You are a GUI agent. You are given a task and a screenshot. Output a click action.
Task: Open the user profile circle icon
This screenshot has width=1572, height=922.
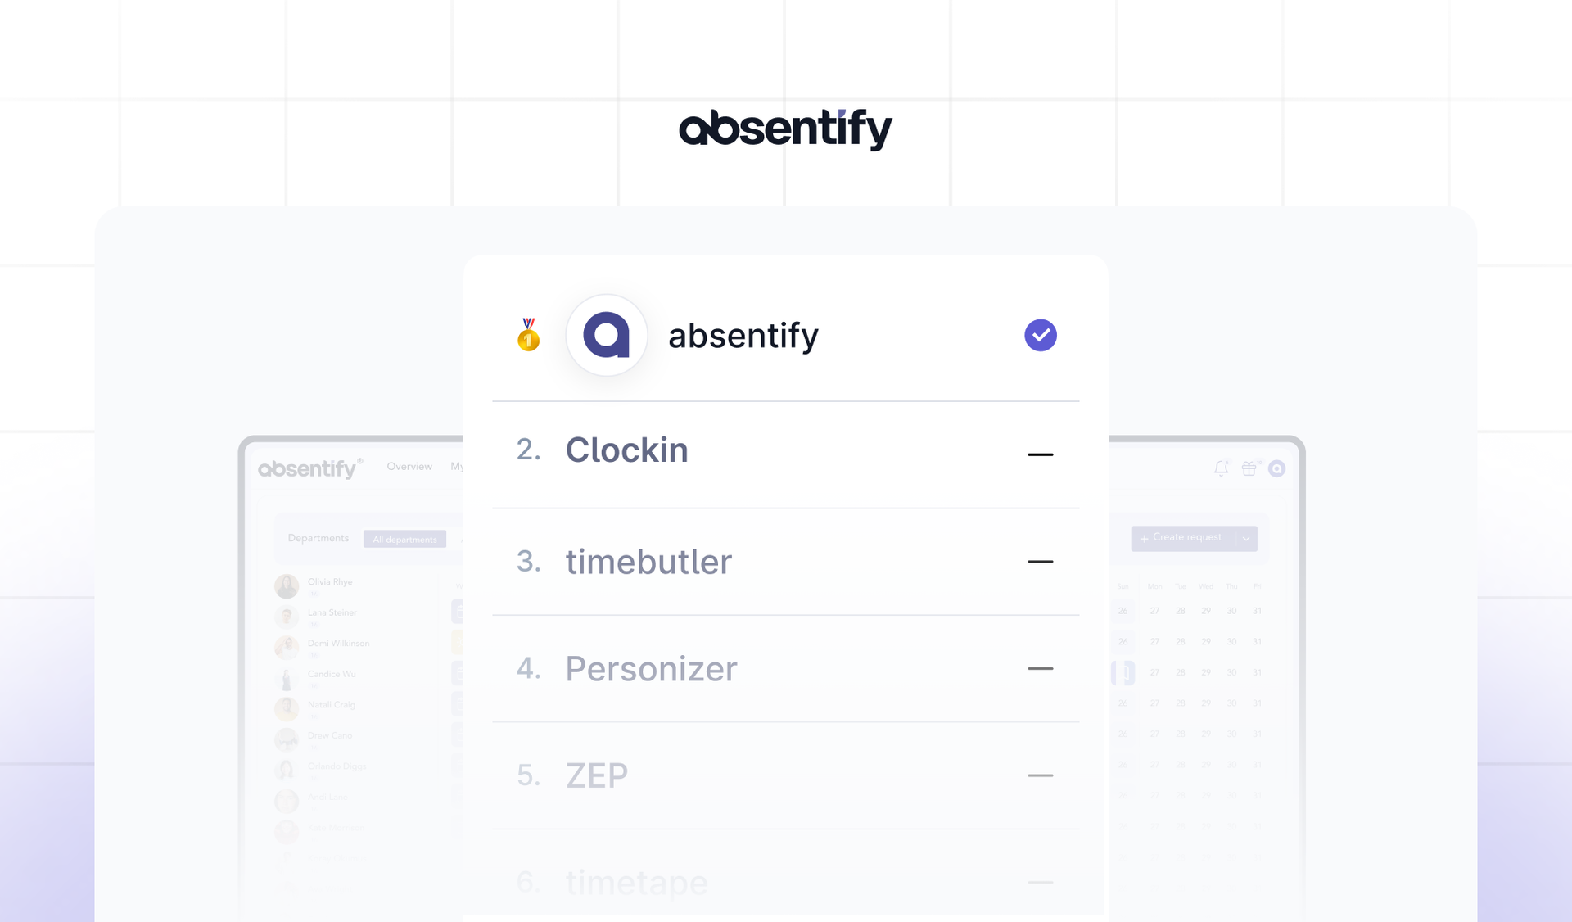point(1276,468)
